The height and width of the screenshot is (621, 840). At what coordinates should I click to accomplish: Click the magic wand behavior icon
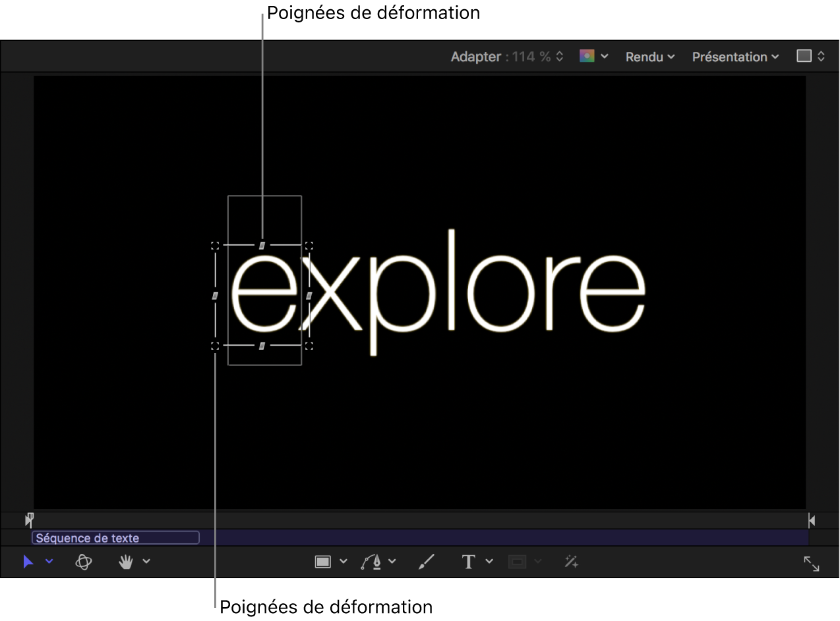[571, 562]
